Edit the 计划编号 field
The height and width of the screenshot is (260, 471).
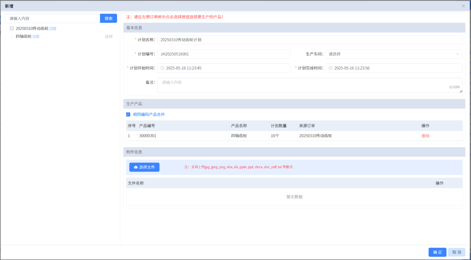223,54
